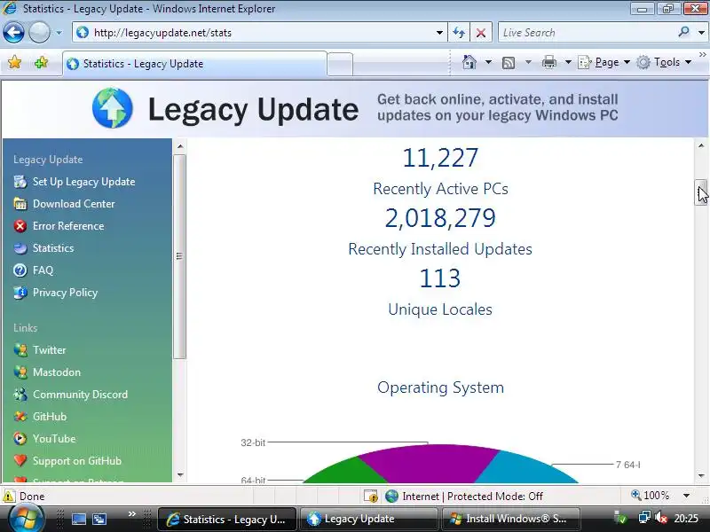Screen dimensions: 710x532
Task: Click the main page scrollbar thumb
Action: (701, 192)
